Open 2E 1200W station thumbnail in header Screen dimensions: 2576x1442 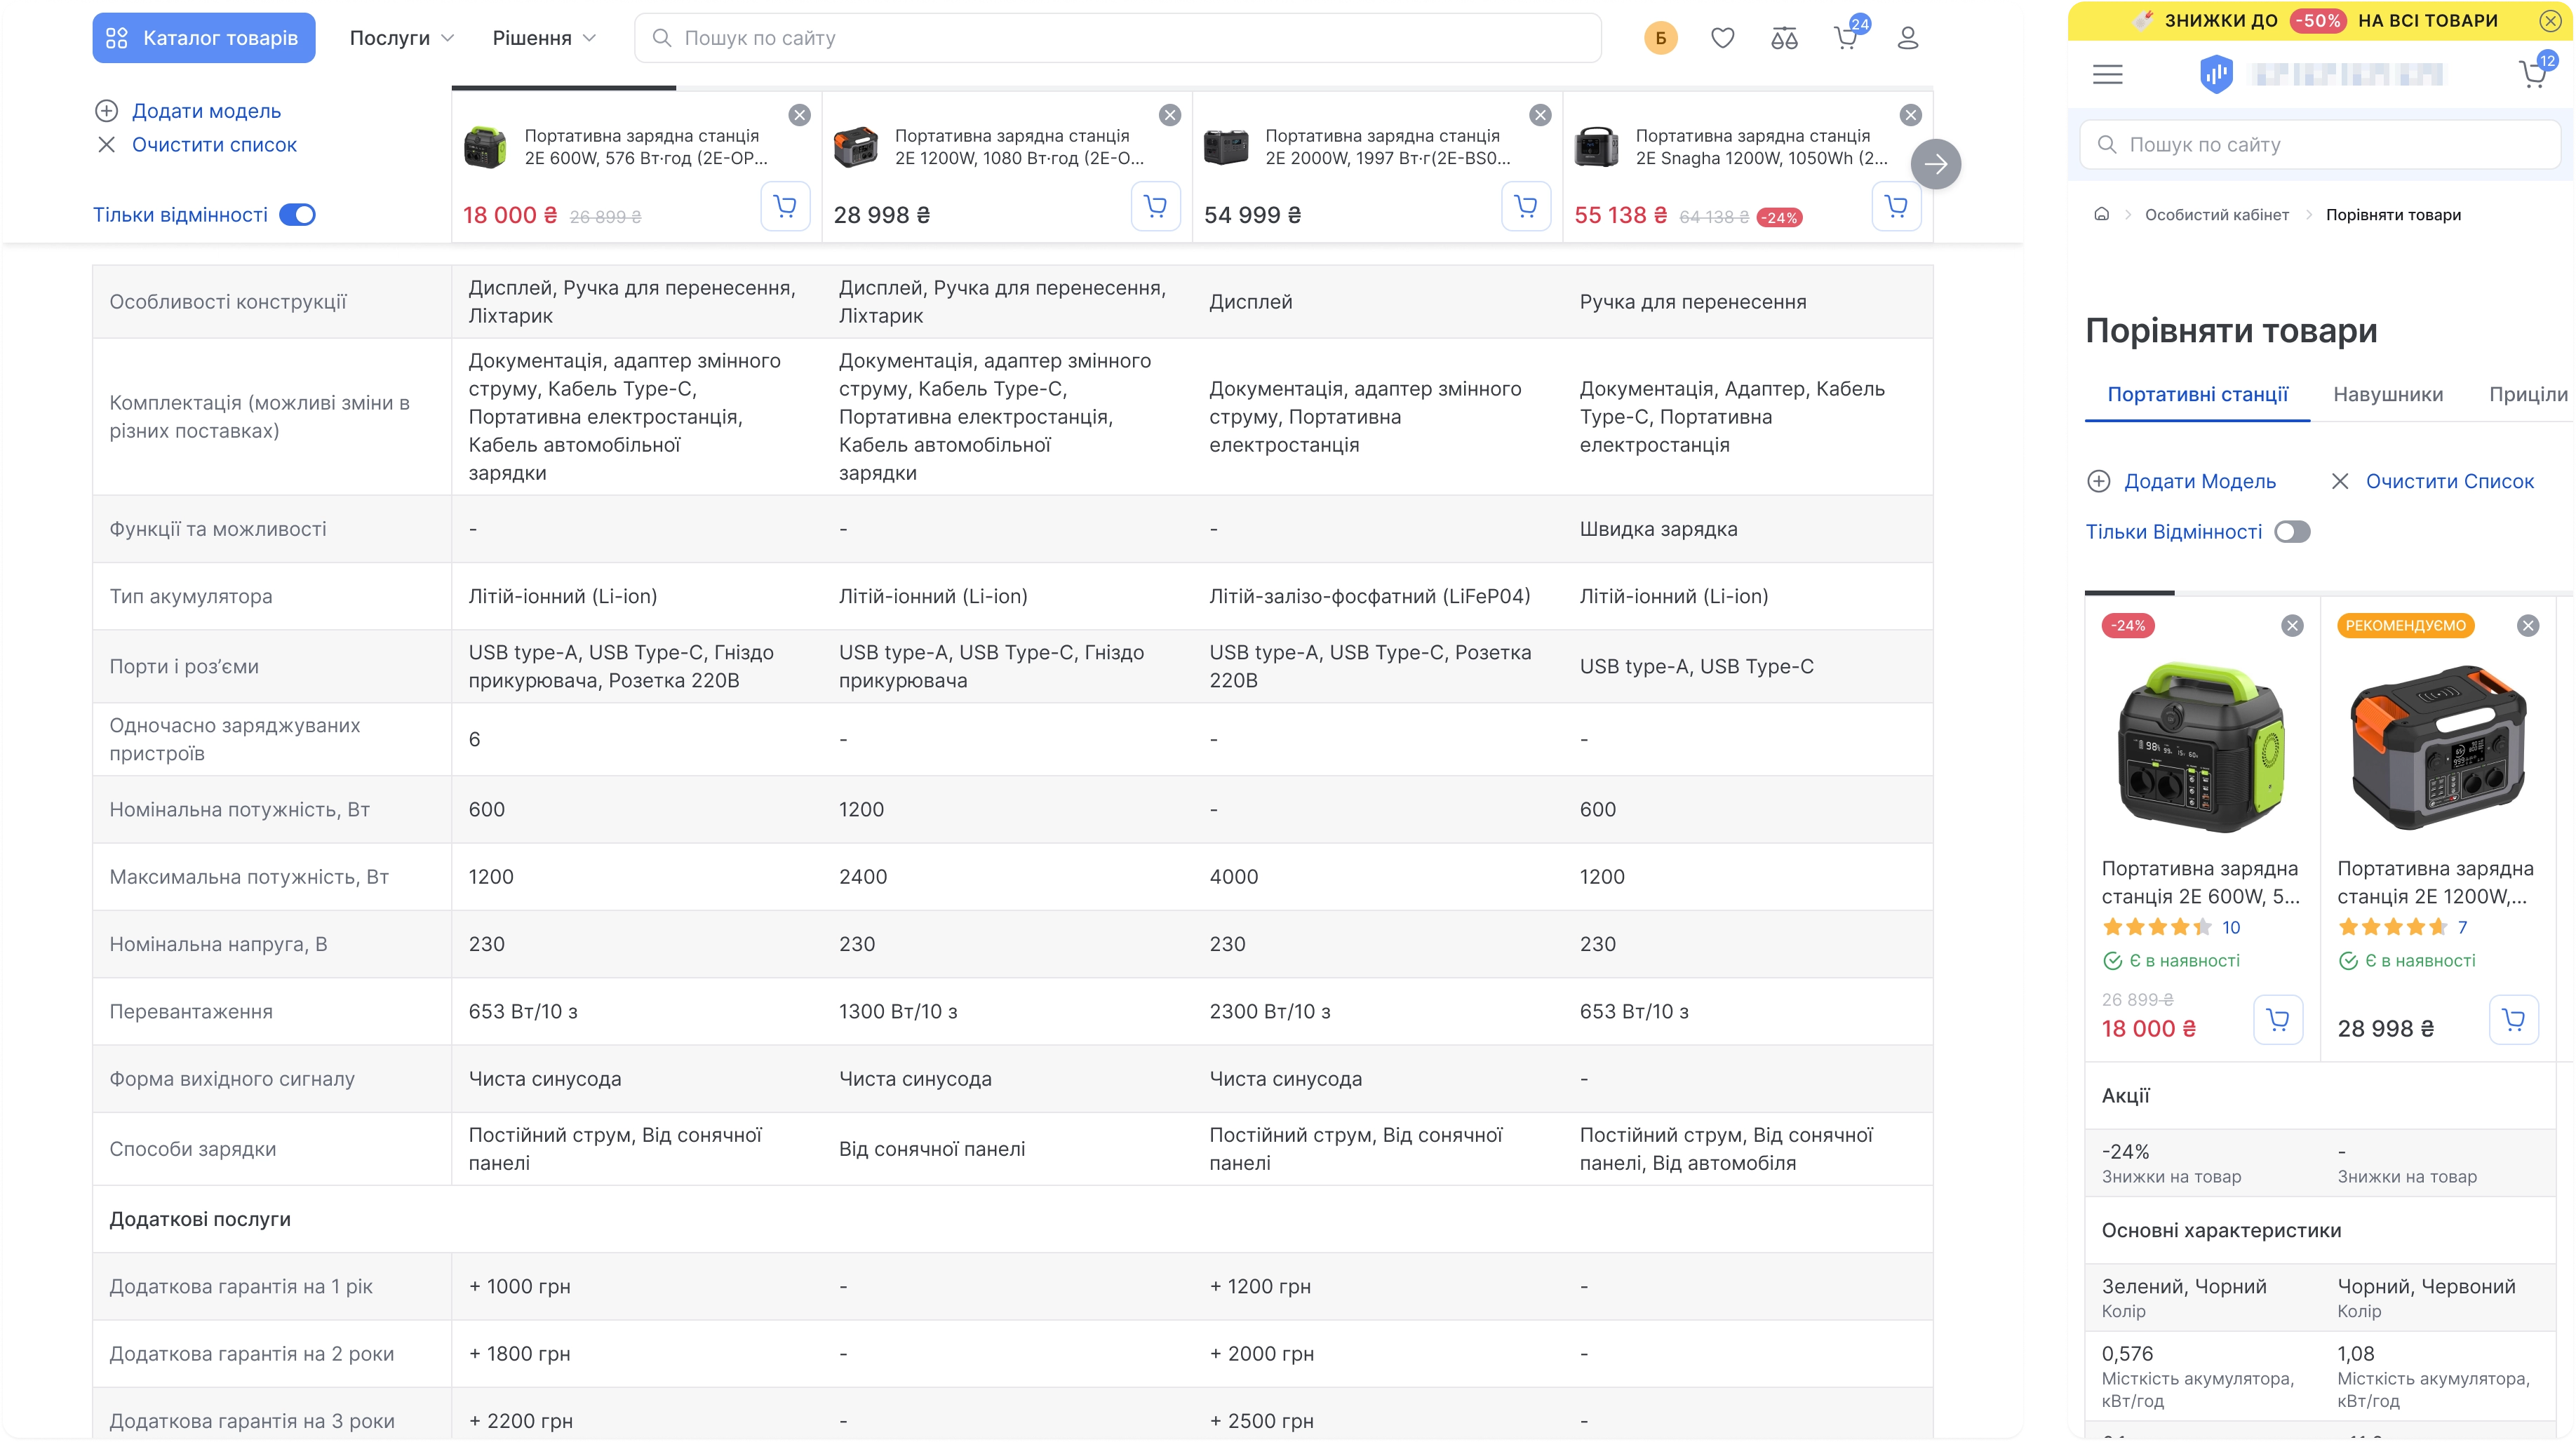coord(856,147)
